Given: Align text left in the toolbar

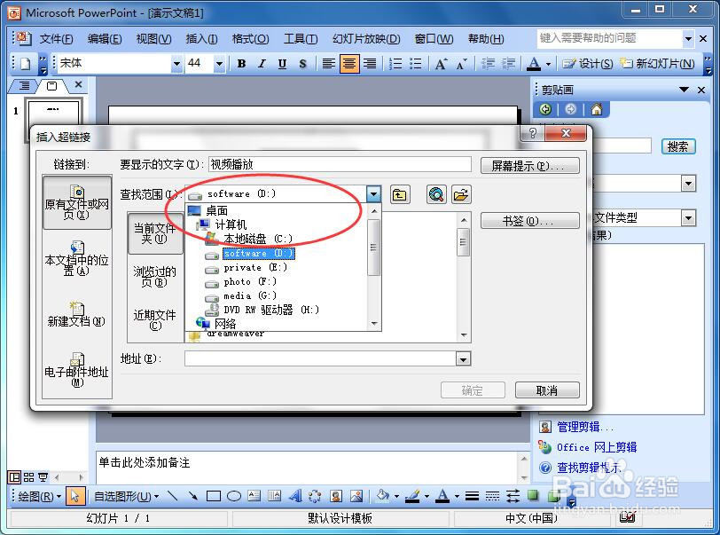Looking at the screenshot, I should coord(328,64).
